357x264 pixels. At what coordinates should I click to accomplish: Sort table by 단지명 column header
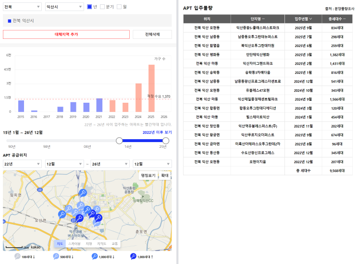(258, 19)
